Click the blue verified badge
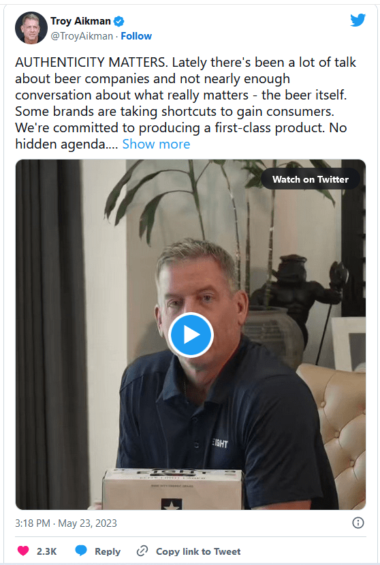 click(x=119, y=22)
